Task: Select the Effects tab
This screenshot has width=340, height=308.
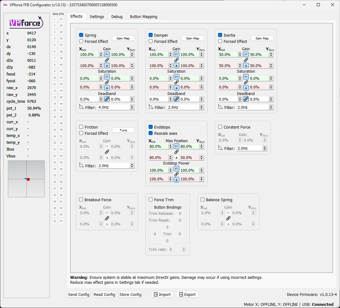Action: tap(76, 16)
